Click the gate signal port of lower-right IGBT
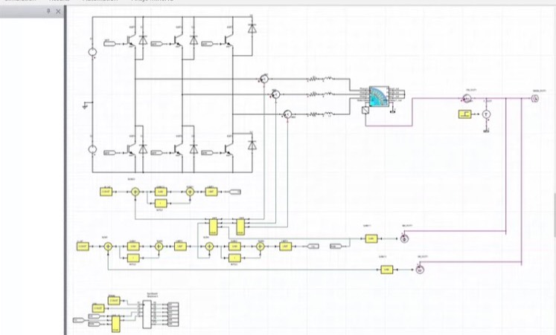The height and width of the screenshot is (335, 556). coord(207,153)
